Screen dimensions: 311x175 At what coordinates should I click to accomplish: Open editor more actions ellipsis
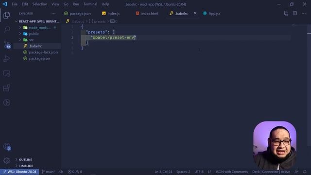coord(304,14)
